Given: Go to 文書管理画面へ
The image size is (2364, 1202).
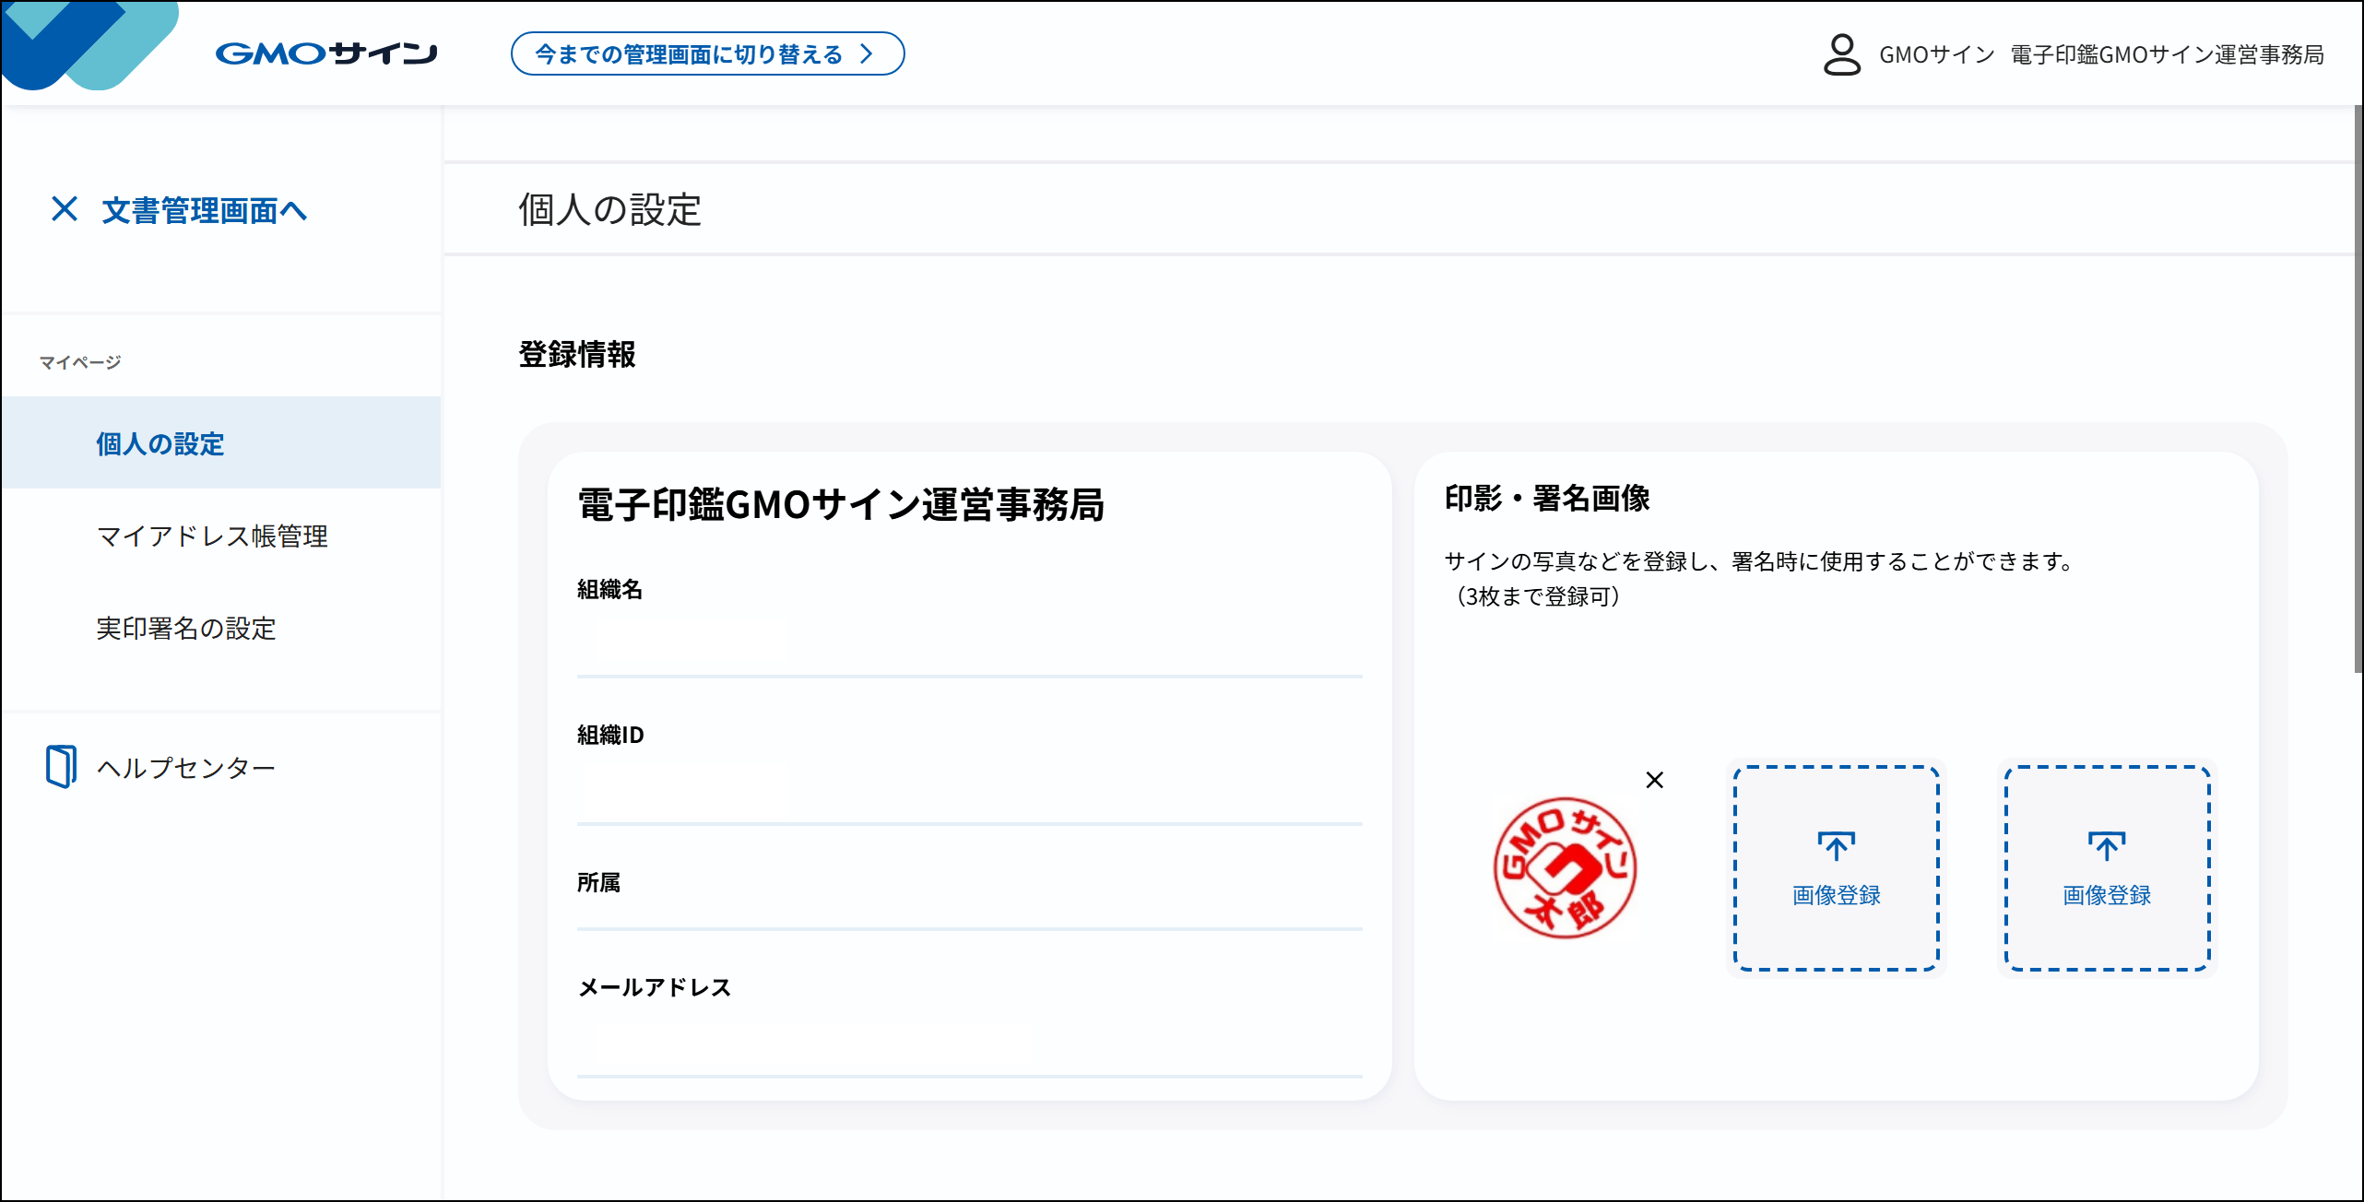Looking at the screenshot, I should 202,210.
